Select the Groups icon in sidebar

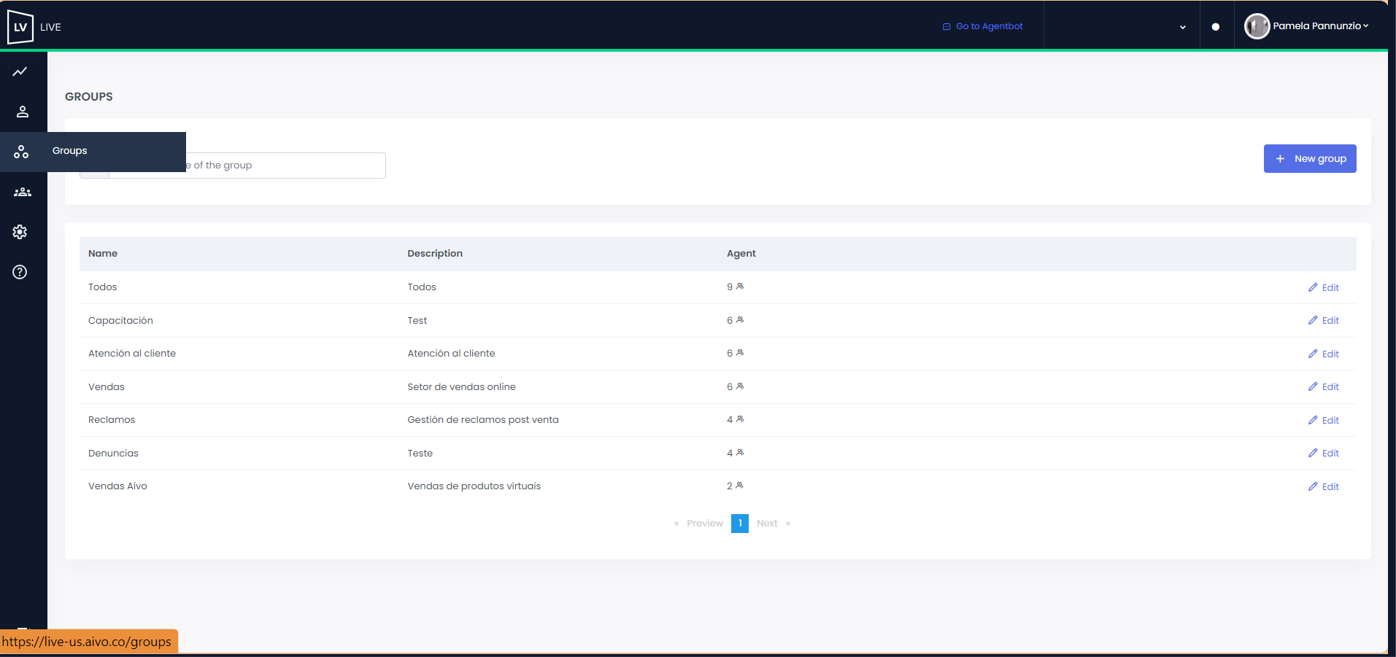[x=21, y=152]
